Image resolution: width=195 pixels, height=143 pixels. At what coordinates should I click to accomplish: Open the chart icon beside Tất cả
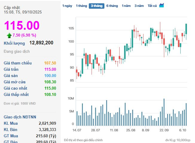click(x=162, y=5)
